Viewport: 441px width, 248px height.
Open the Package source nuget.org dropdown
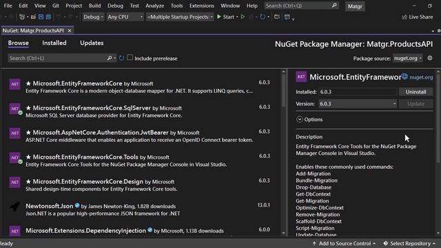click(407, 58)
